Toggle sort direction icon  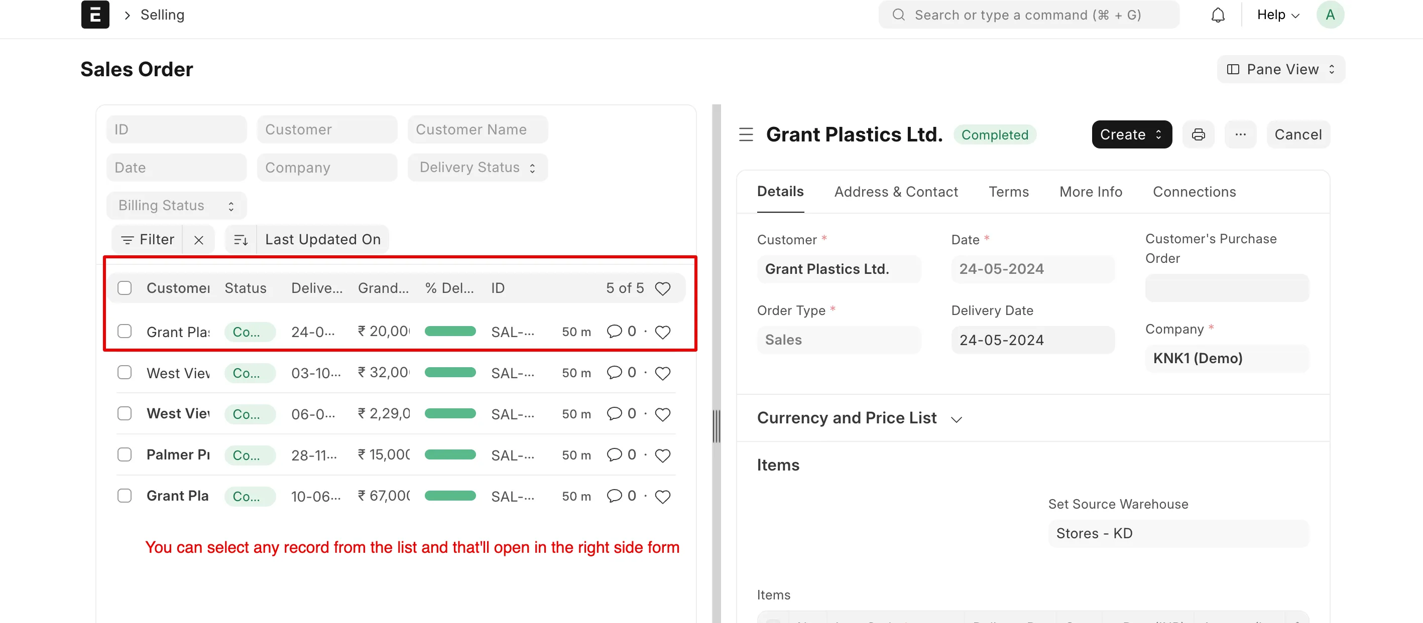coord(241,239)
